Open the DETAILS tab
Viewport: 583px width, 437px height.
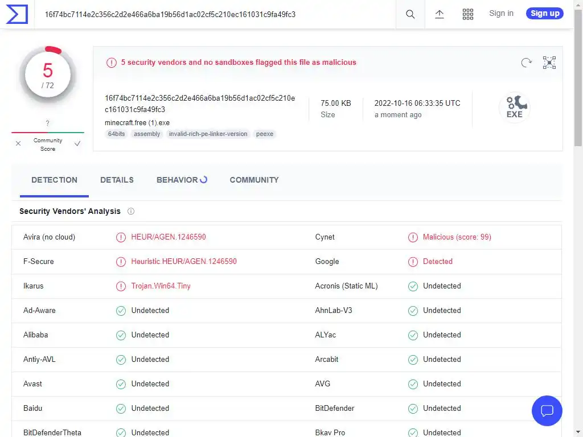[x=117, y=180]
